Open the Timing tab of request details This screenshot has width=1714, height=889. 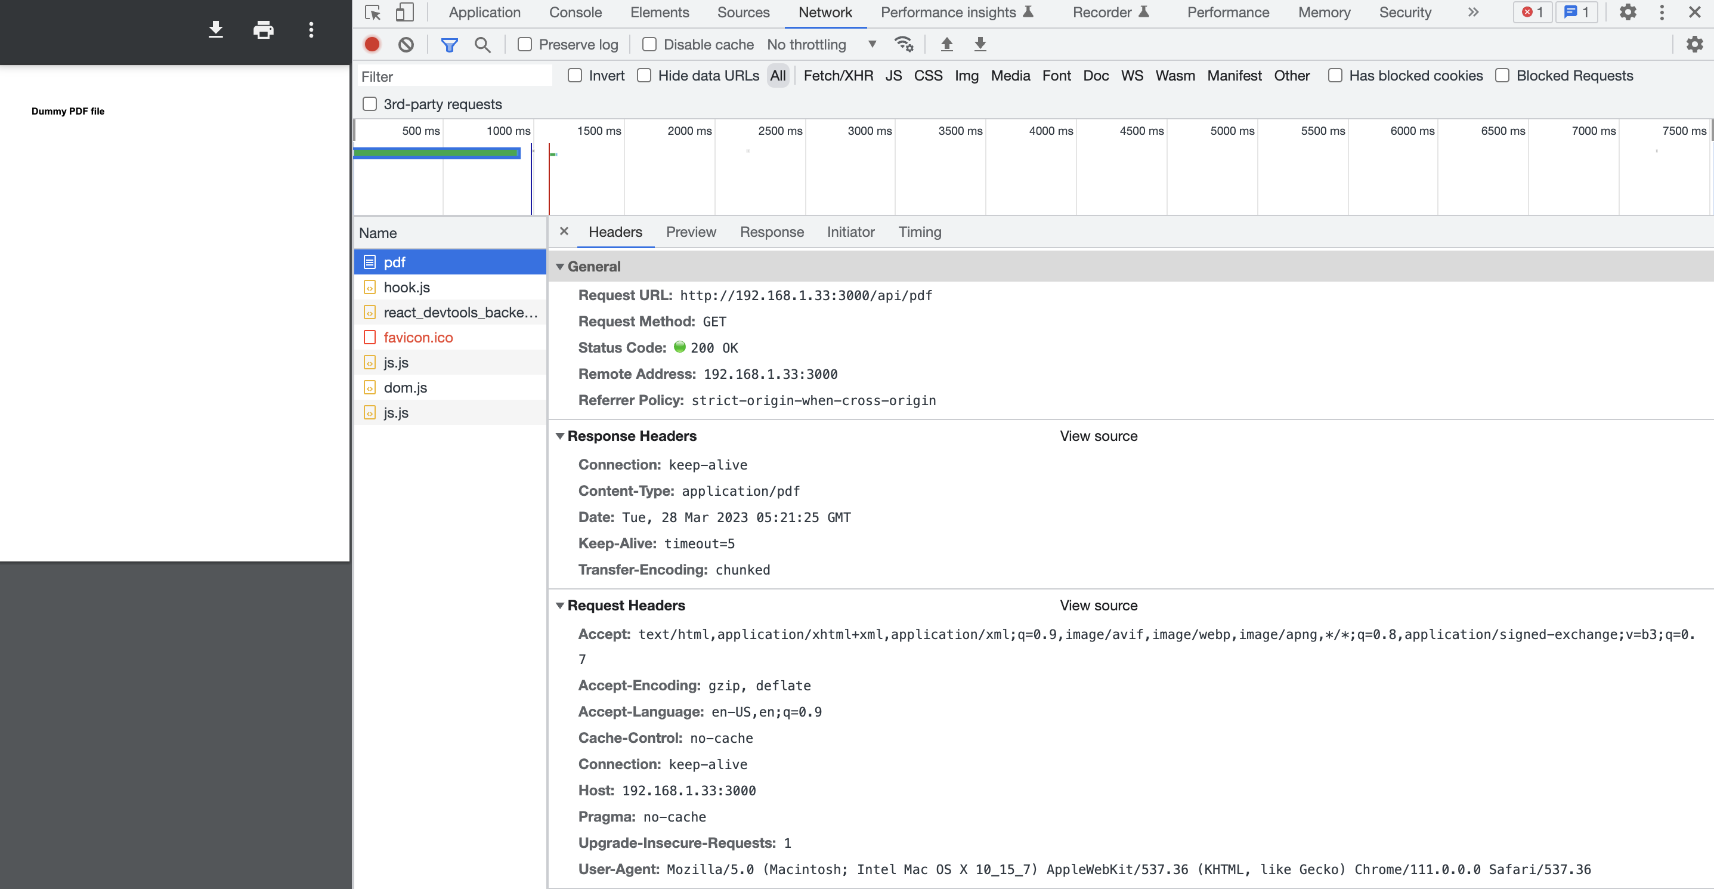(920, 232)
